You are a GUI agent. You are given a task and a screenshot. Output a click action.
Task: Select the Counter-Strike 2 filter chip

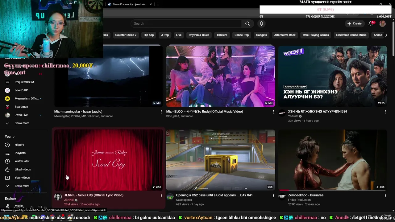[126, 35]
